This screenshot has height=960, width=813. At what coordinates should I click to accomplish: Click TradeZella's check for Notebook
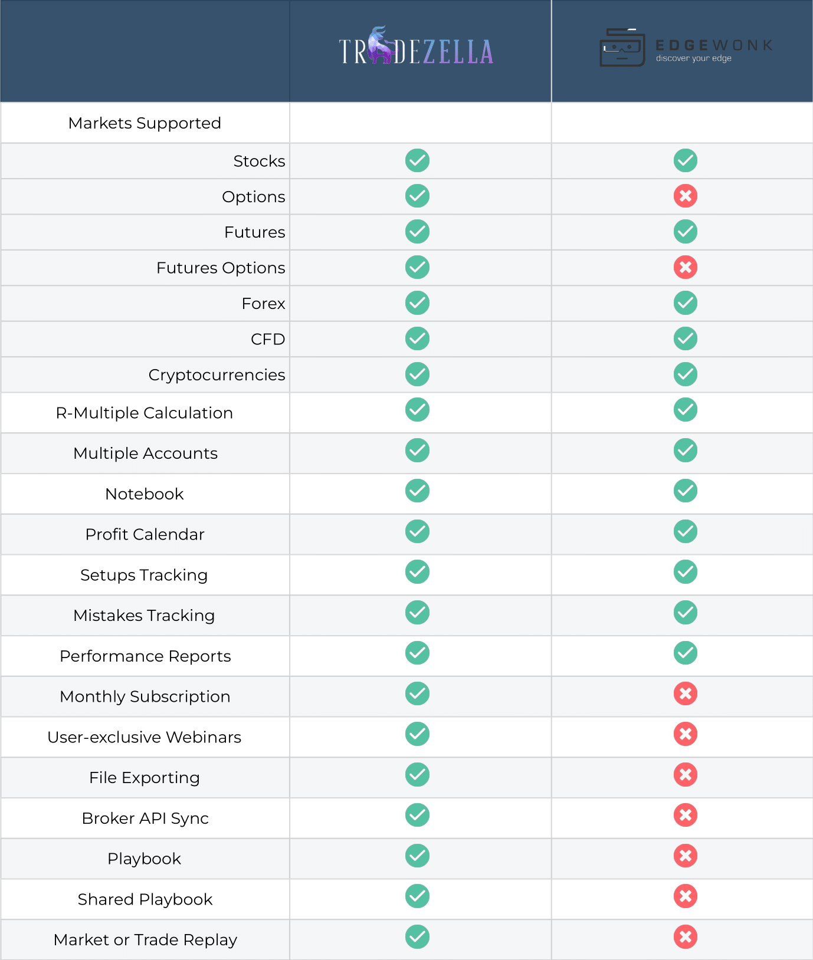pyautogui.click(x=417, y=491)
